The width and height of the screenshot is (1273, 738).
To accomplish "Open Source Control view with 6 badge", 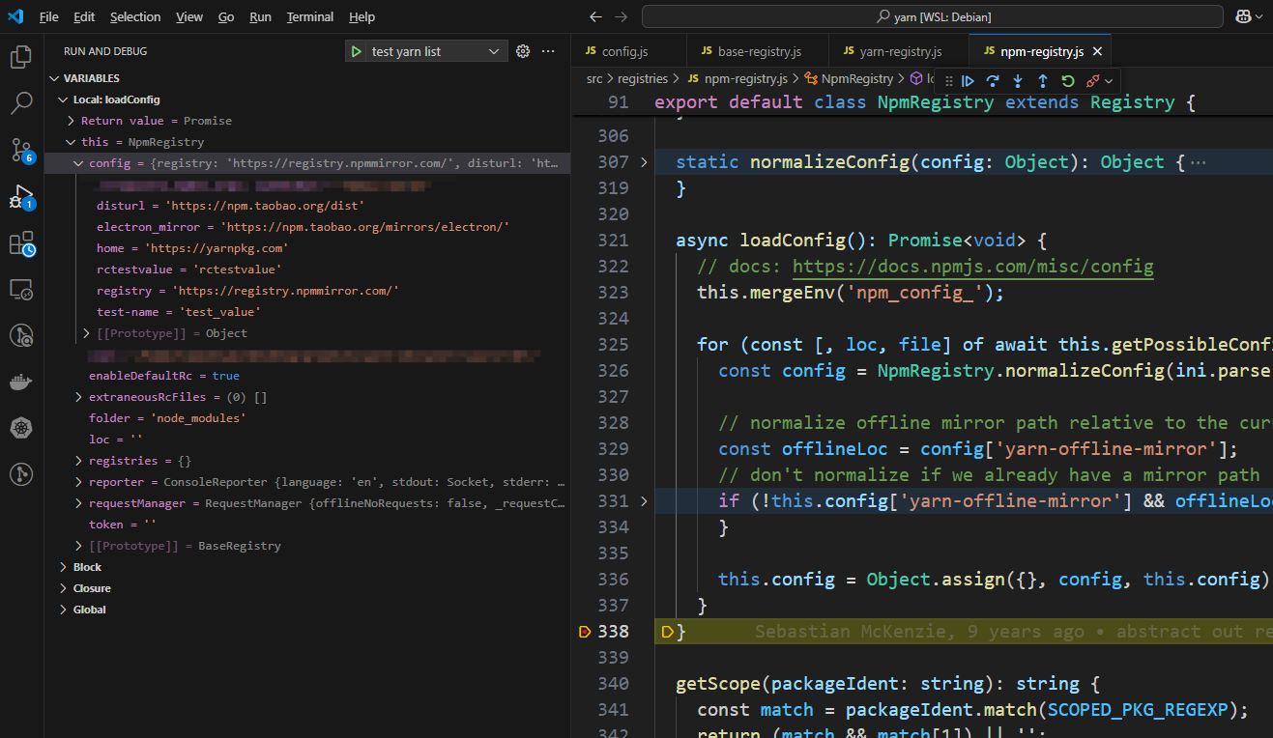I will pyautogui.click(x=20, y=149).
